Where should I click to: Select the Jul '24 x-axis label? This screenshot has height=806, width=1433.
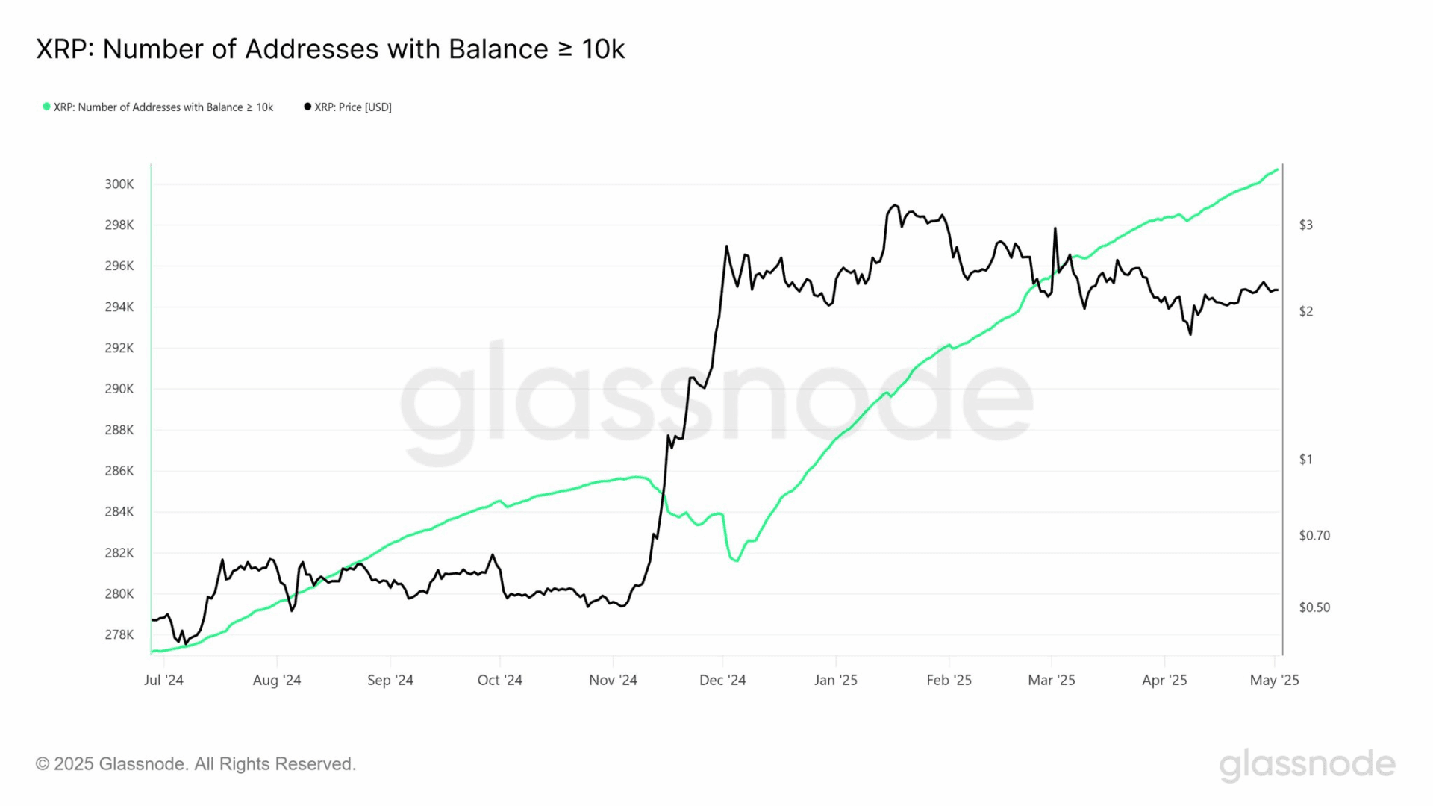click(163, 680)
